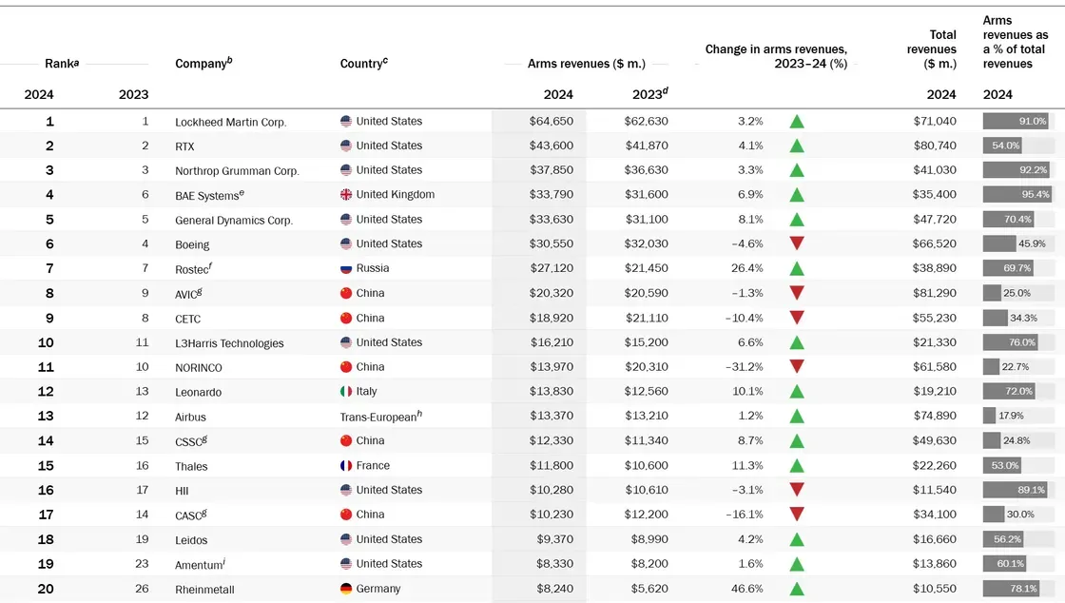This screenshot has height=603, width=1065.
Task: Click the 17.9% bar for Airbus
Action: [x=990, y=416]
